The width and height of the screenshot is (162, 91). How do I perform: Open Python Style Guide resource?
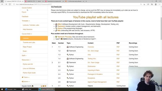29,73
